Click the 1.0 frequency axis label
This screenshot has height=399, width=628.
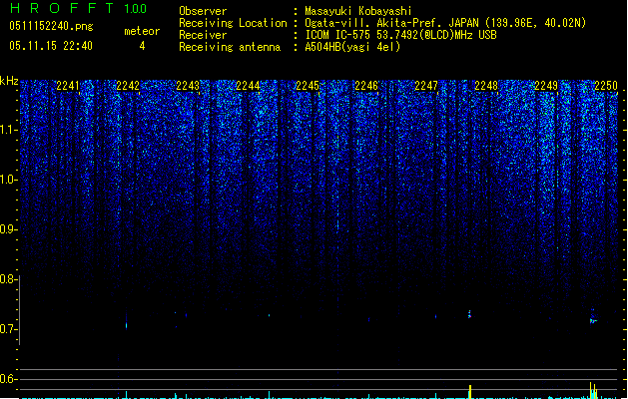coord(8,180)
